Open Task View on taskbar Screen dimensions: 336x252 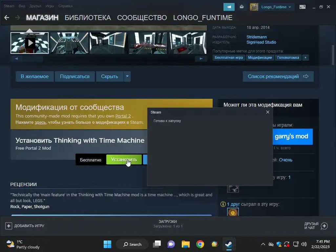pos(157,244)
